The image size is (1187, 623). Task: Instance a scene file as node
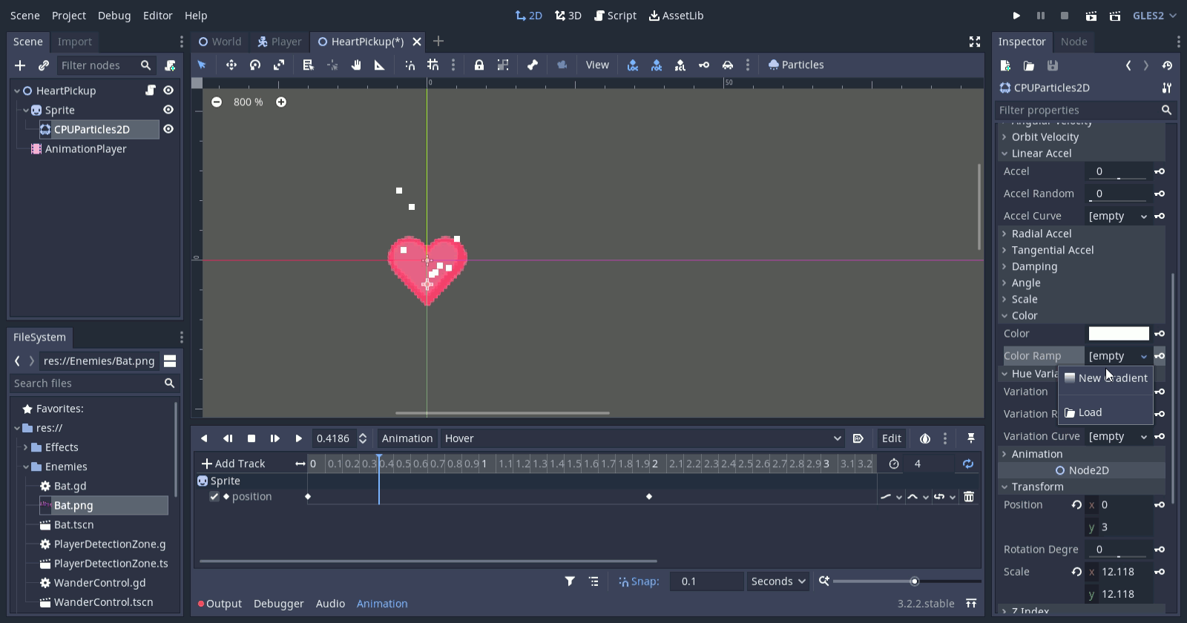pyautogui.click(x=44, y=65)
